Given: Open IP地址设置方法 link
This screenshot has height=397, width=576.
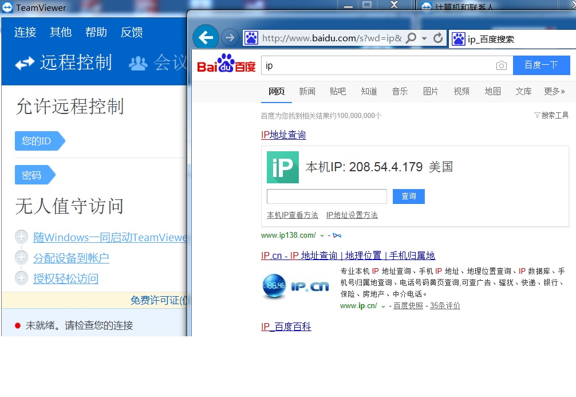Looking at the screenshot, I should pyautogui.click(x=352, y=215).
